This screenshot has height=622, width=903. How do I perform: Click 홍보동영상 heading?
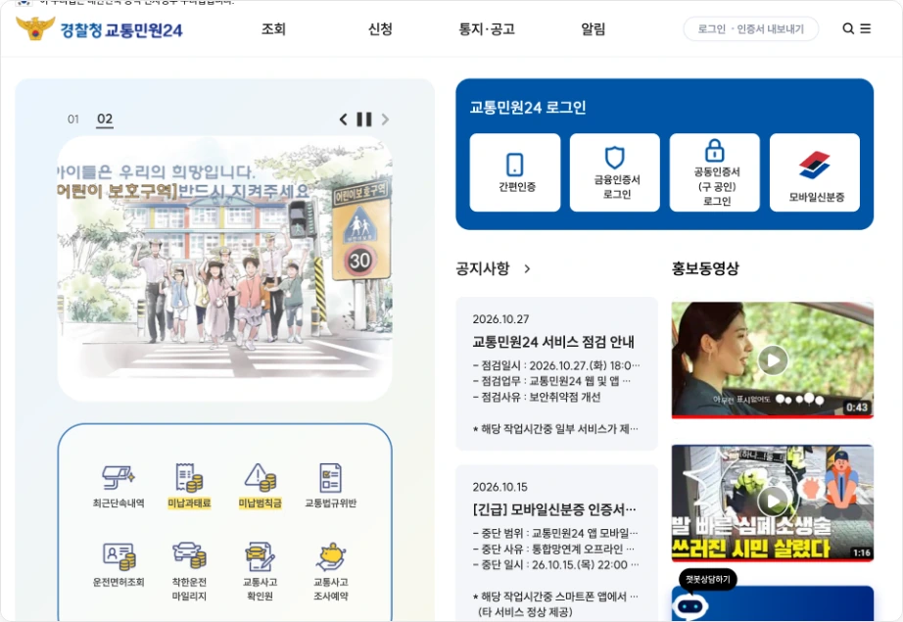pos(705,268)
